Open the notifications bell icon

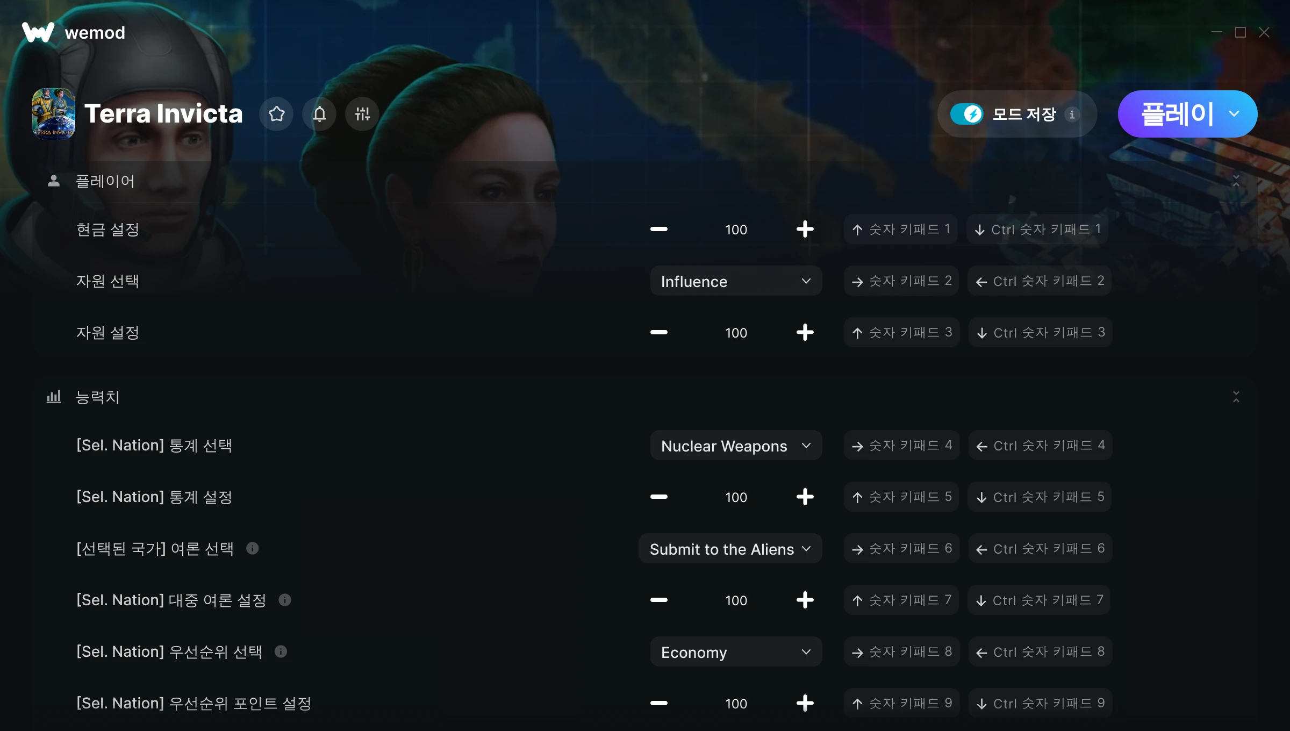click(x=319, y=114)
